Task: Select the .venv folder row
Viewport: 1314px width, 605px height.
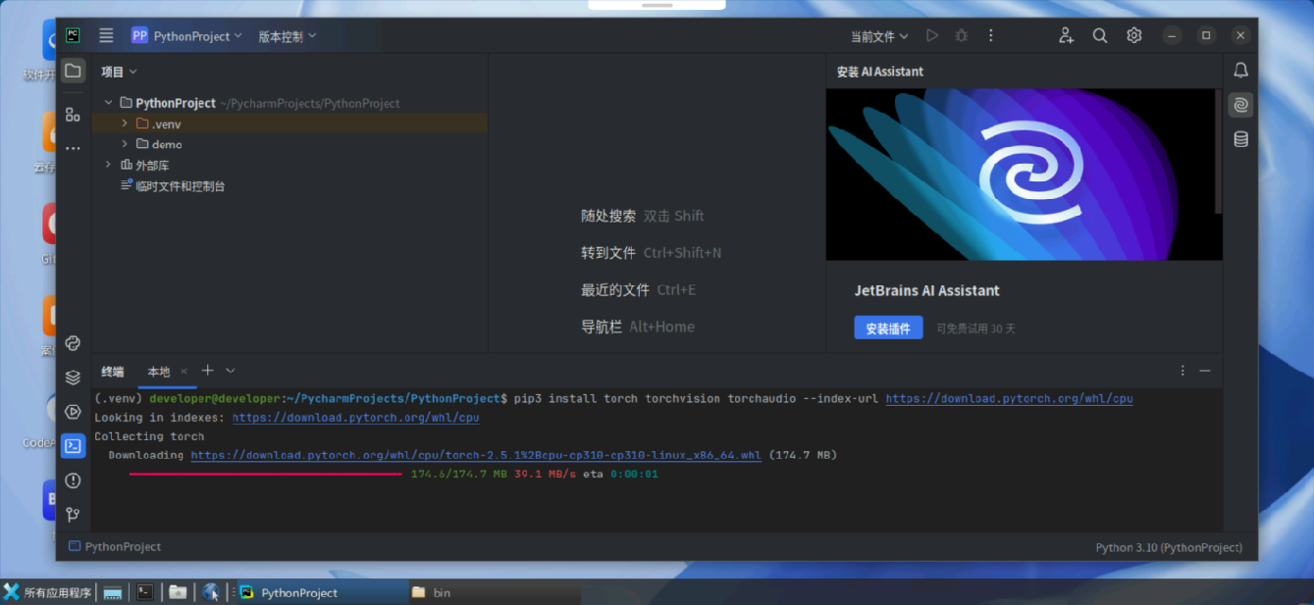Action: click(x=289, y=124)
